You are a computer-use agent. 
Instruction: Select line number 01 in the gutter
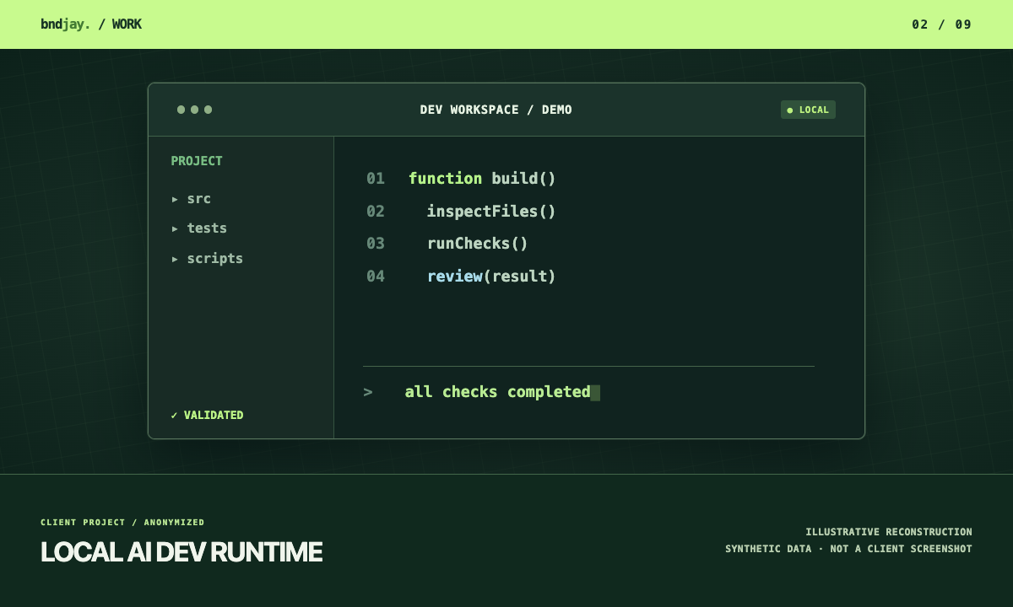376,179
